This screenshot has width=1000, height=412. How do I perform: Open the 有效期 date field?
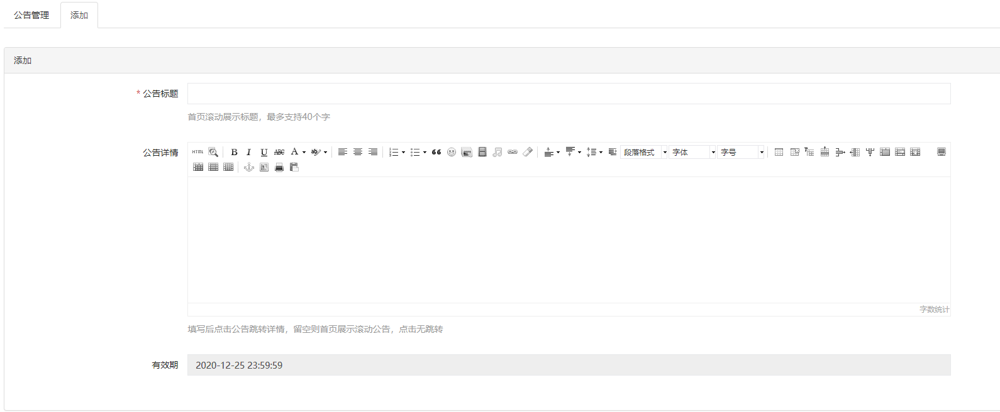[x=569, y=365]
